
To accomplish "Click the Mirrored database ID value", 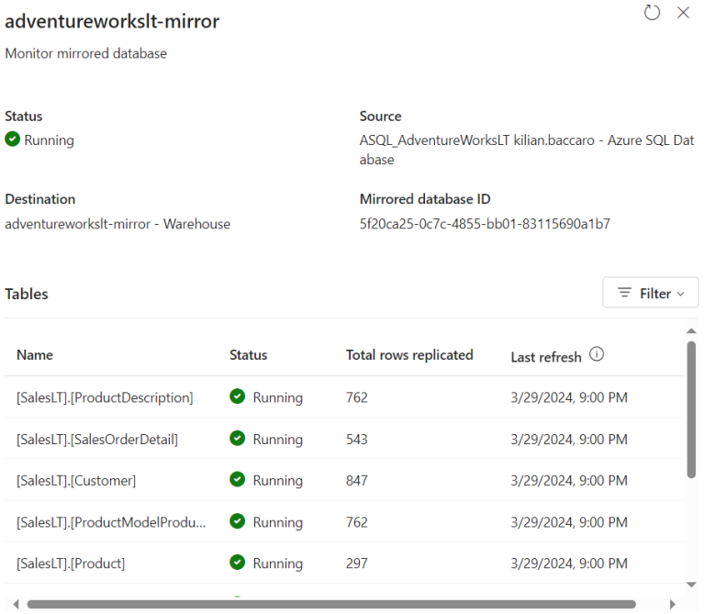I will pyautogui.click(x=485, y=223).
